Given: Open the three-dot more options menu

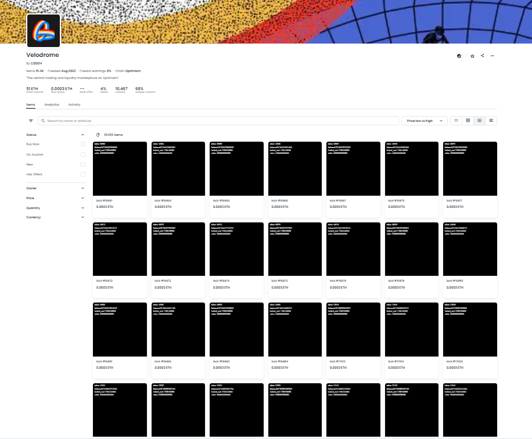Looking at the screenshot, I should coord(493,56).
